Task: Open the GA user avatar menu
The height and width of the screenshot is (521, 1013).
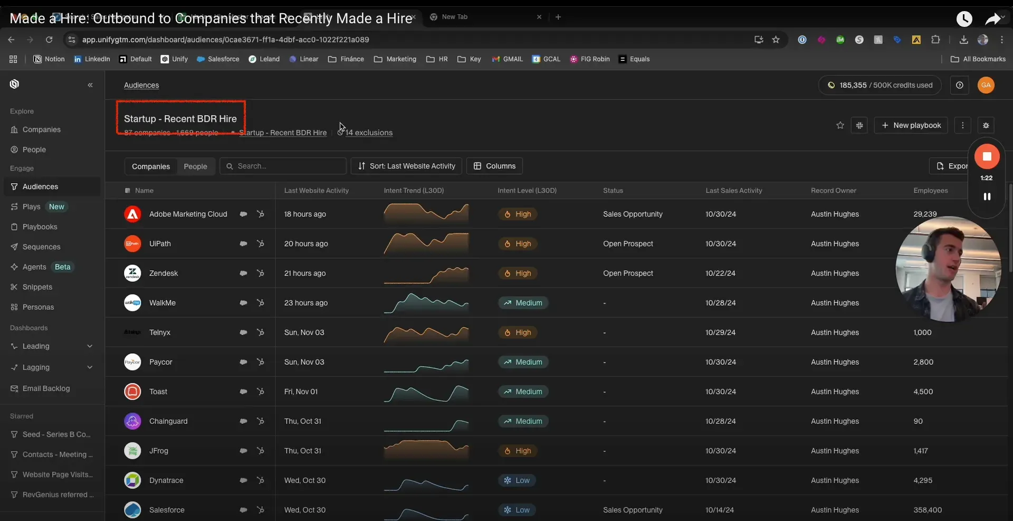Action: click(986, 85)
